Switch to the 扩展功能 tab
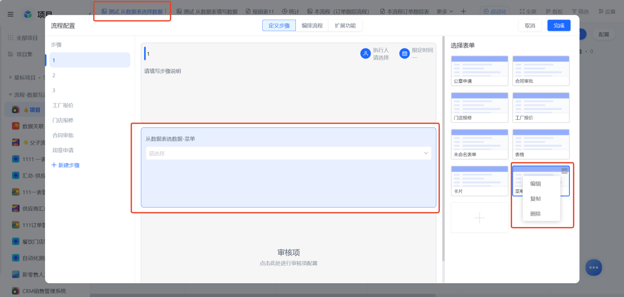624x297 pixels. 345,26
